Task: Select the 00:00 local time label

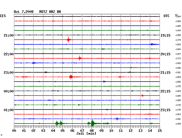Action: 9,91
